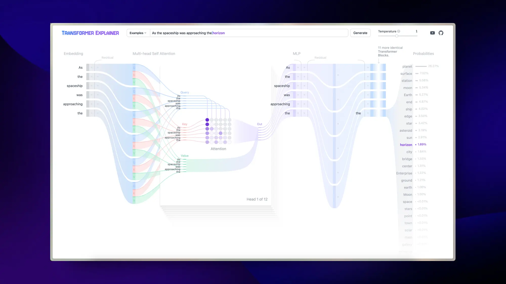Screen dimensions: 506x284
Task: Select the 'moon' probability entry
Action: (x=408, y=88)
